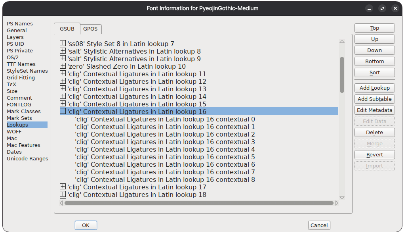Select lookup 16 contextual 5 subtable
Viewport: 406px width, 235px height.
click(x=165, y=157)
